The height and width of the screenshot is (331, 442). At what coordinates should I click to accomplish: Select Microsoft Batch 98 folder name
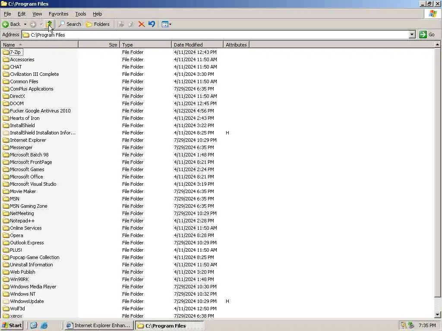point(29,155)
